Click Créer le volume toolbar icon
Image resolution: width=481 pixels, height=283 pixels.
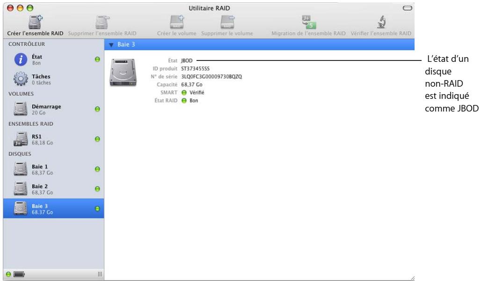pos(177,22)
